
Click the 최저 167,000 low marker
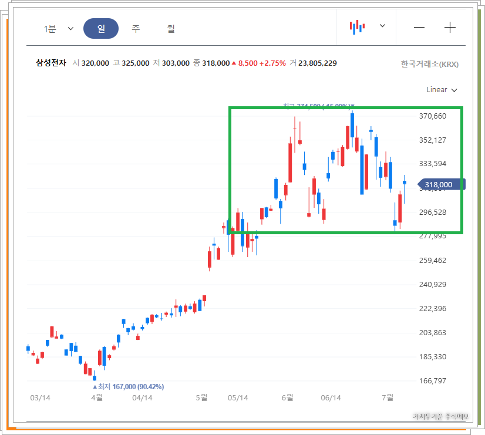click(x=129, y=386)
